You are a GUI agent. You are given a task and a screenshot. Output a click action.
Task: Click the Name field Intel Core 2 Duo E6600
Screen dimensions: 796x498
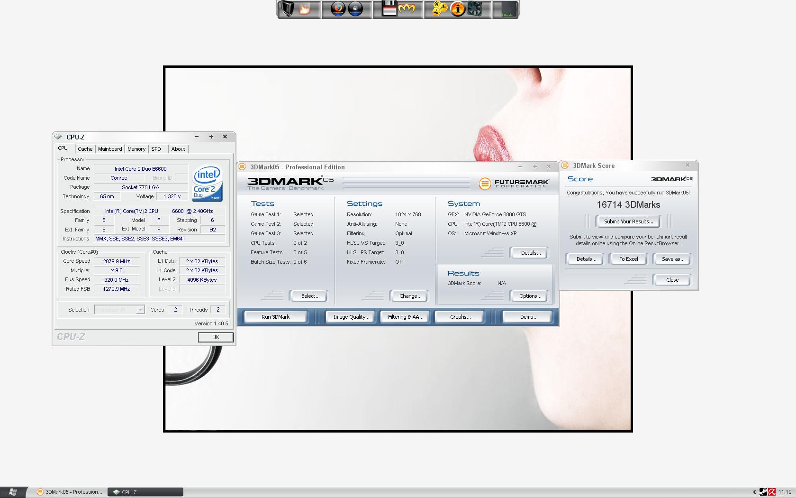[141, 169]
